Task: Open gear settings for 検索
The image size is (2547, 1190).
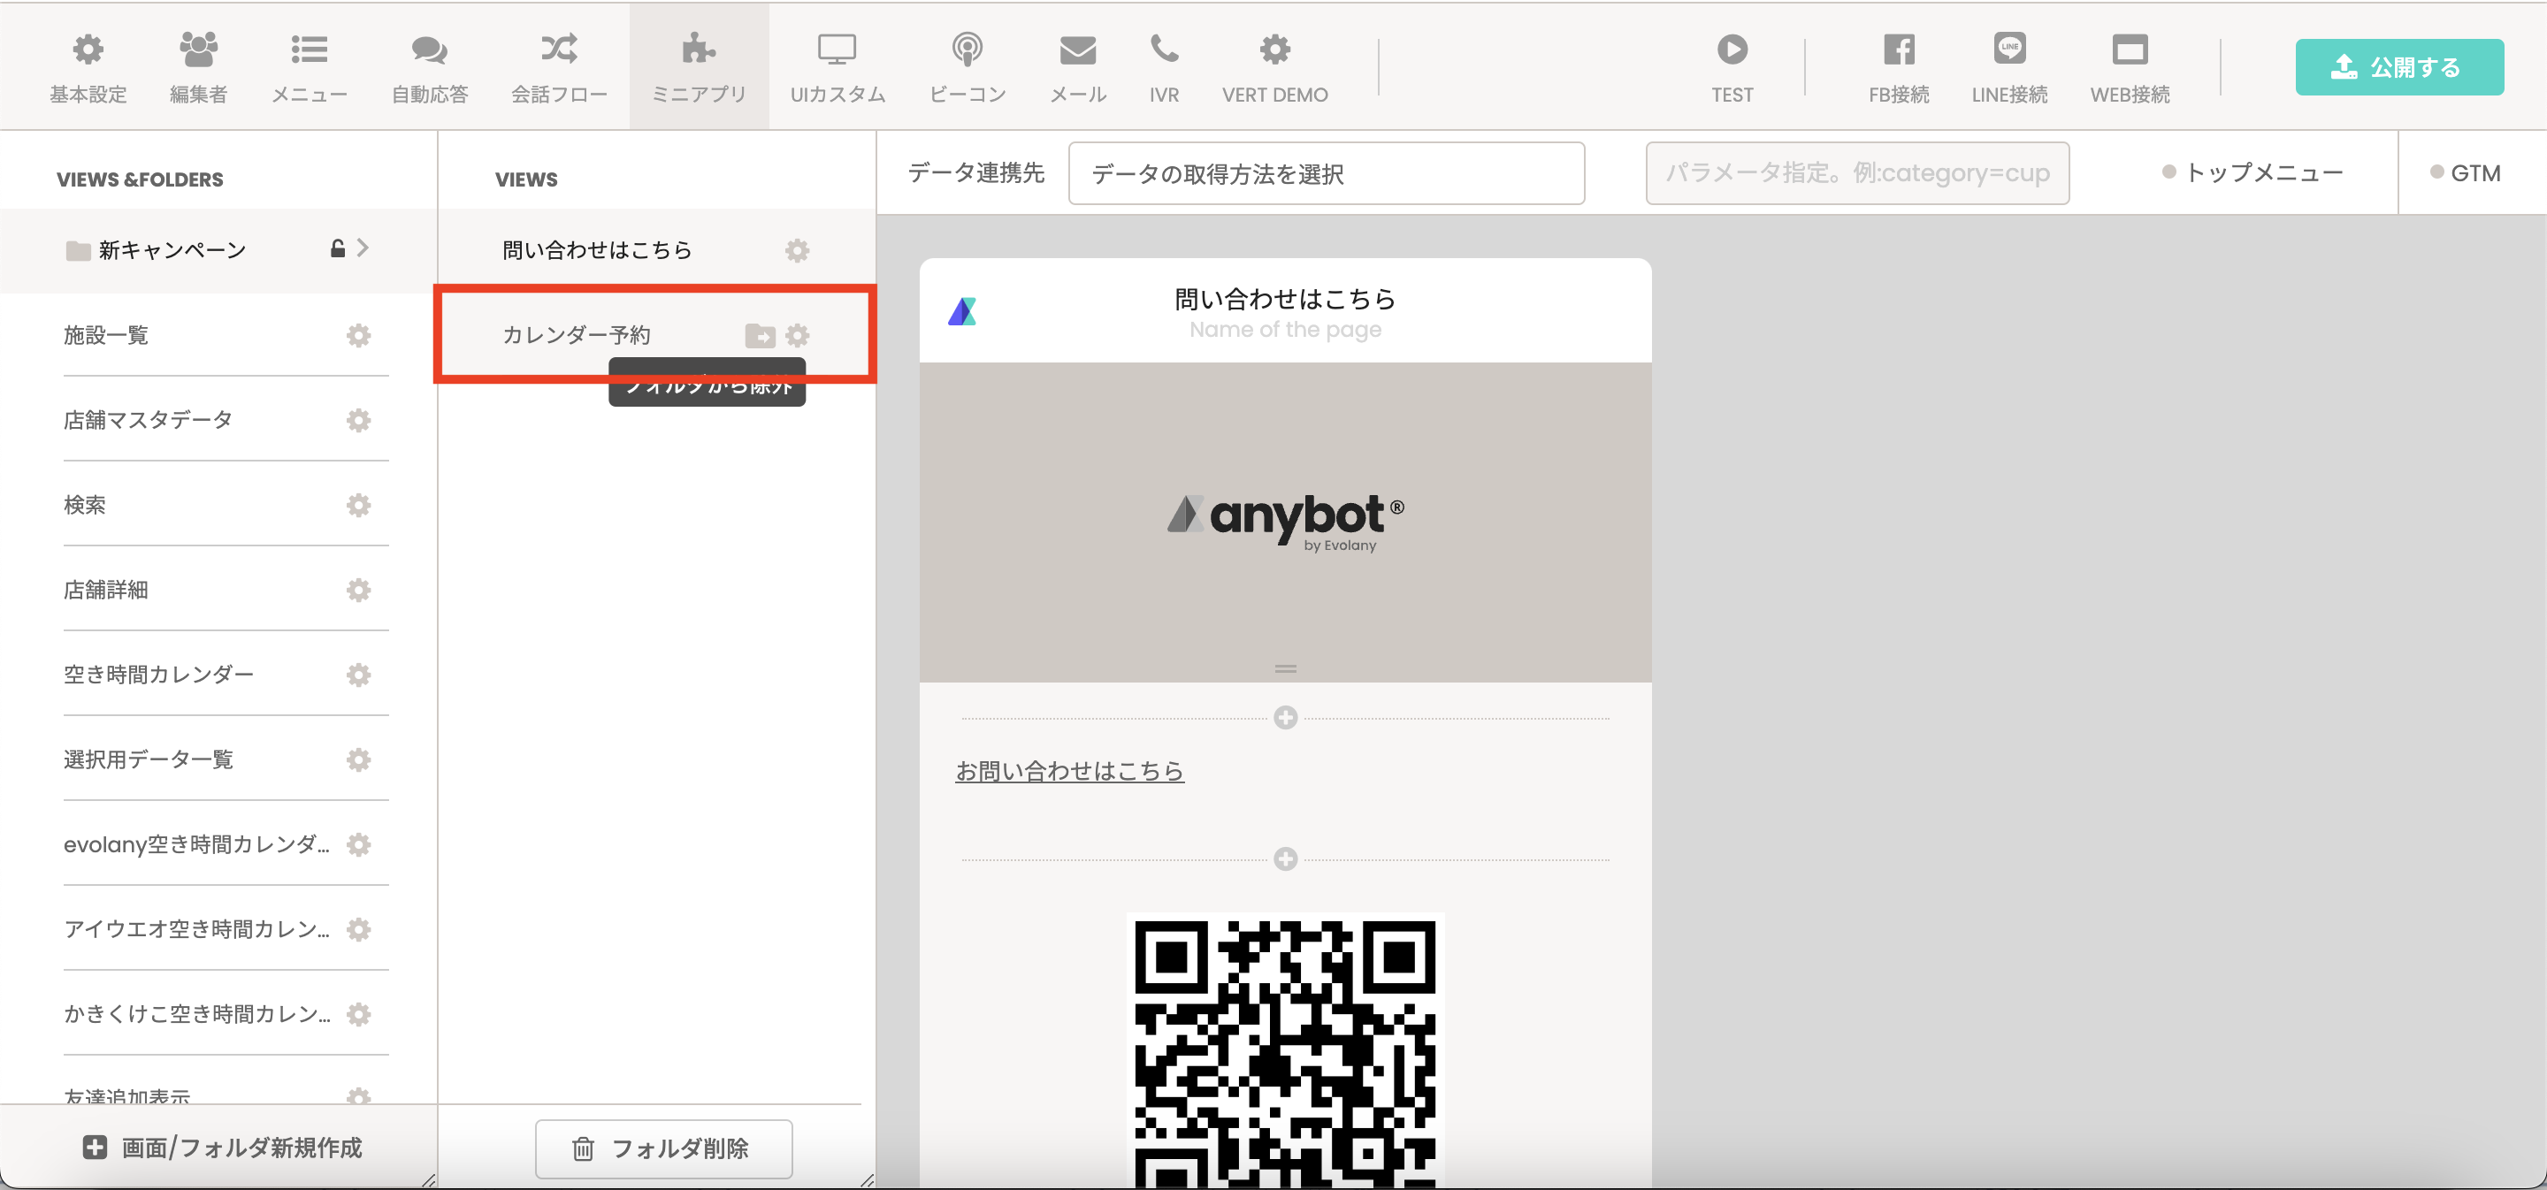Action: pyautogui.click(x=358, y=505)
